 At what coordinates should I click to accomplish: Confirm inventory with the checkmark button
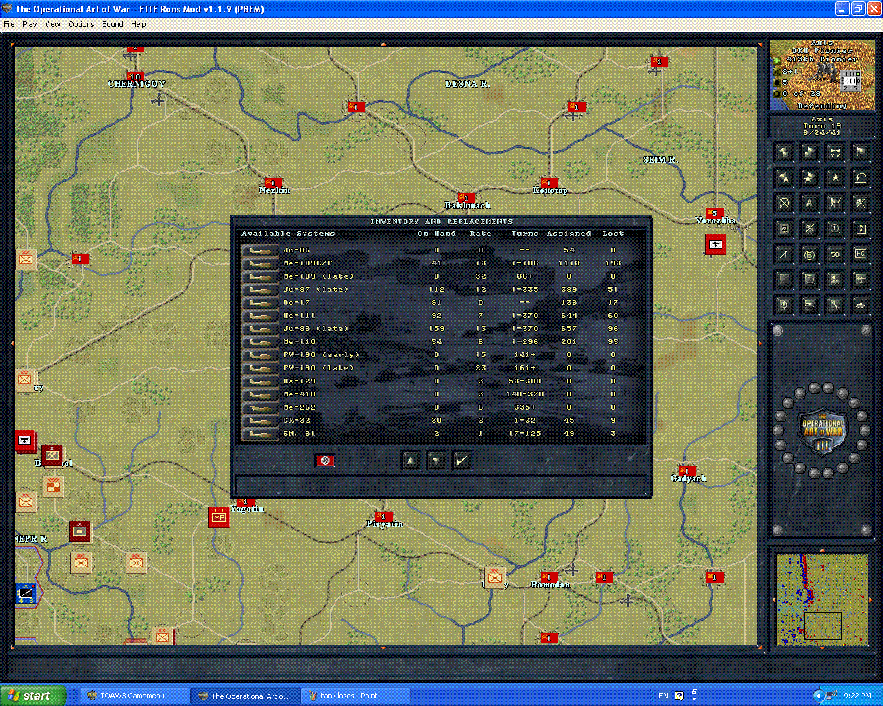462,461
